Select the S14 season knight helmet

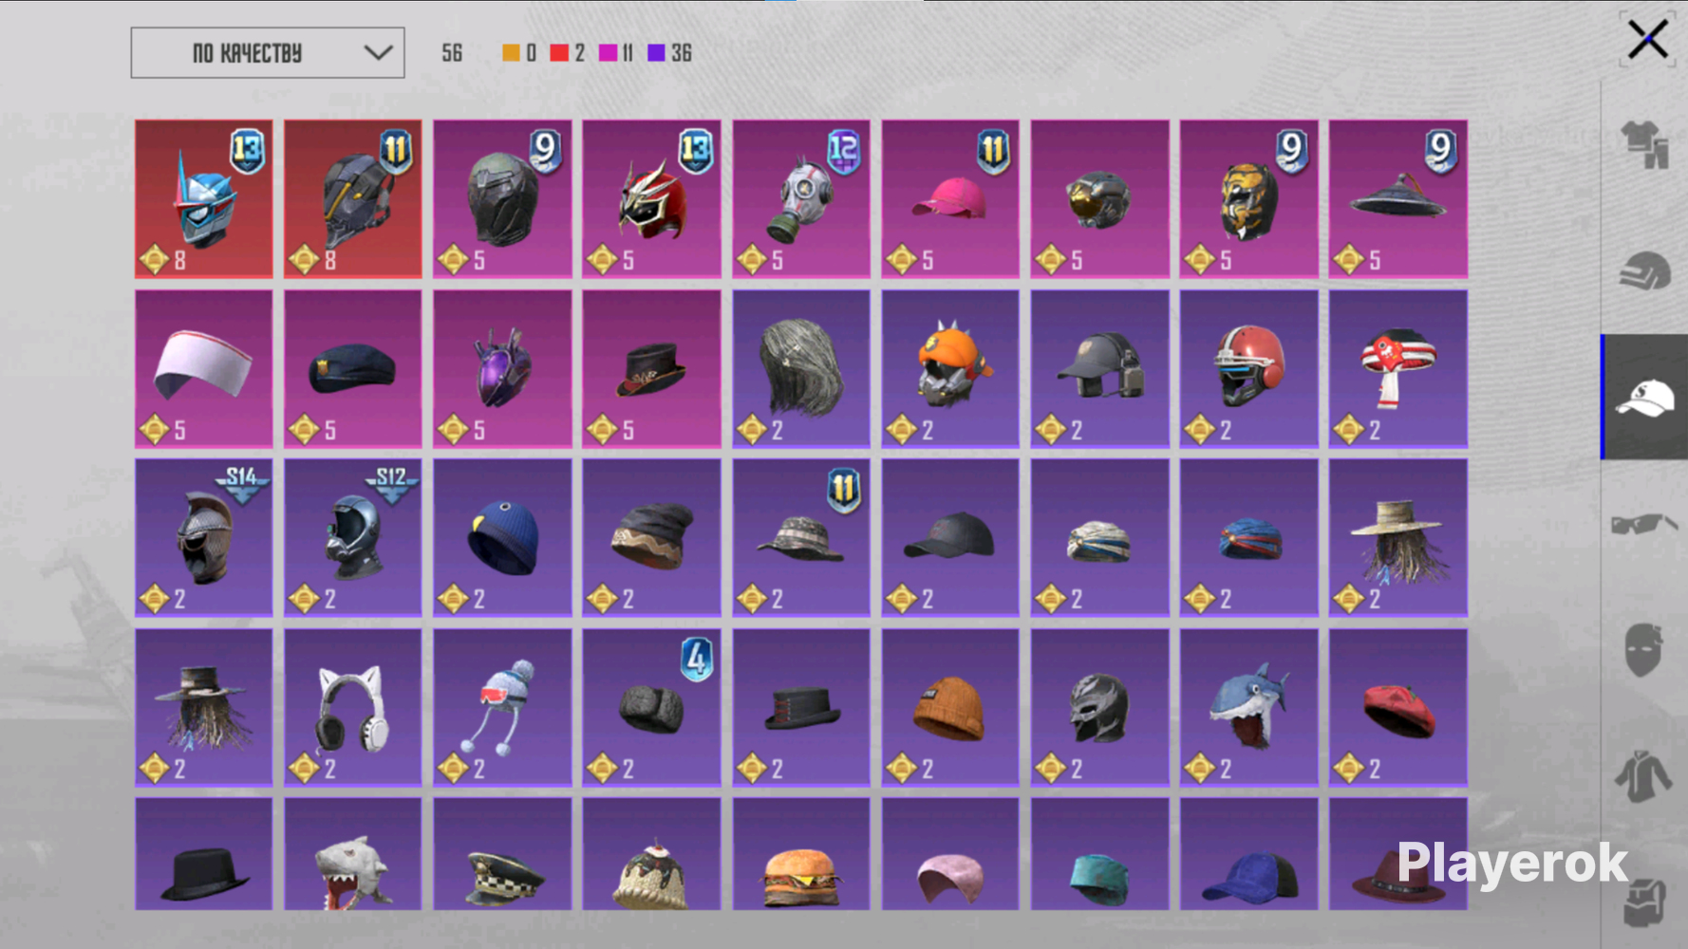(203, 538)
